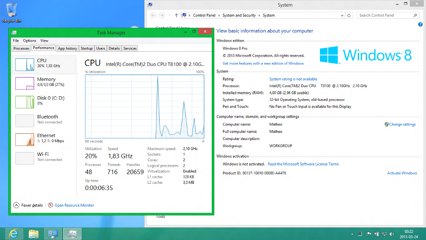Click the Action Center flag icon
The width and height of the screenshot is (426, 240).
[368, 234]
